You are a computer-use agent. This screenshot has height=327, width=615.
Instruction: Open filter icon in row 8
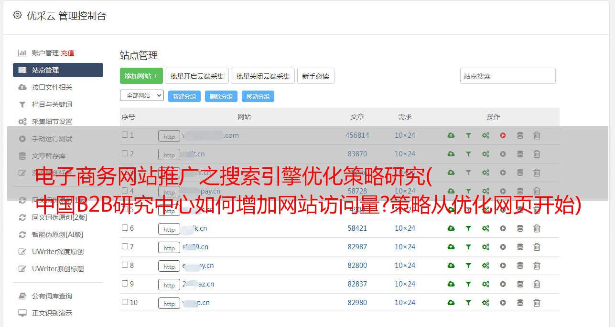pos(468,266)
